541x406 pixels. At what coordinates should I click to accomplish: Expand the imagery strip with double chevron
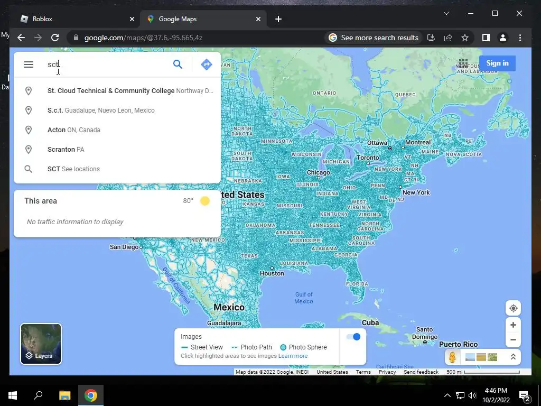[513, 357]
